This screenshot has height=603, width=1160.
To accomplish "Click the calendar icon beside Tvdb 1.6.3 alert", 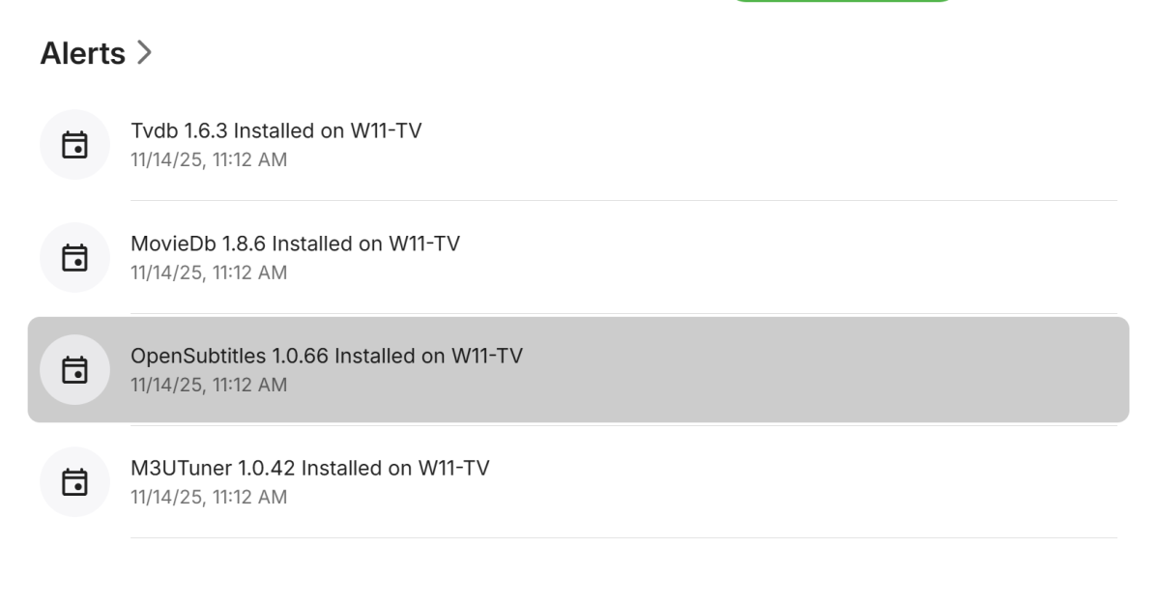I will tap(74, 145).
